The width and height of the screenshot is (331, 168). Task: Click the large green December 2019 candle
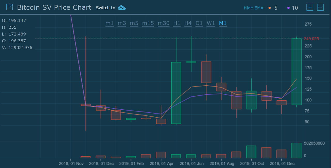[297, 72]
